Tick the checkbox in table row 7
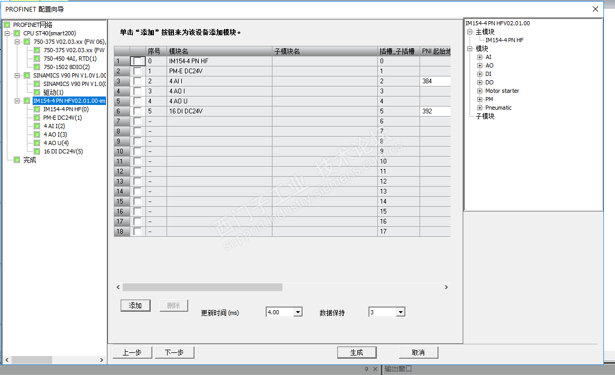 point(137,121)
